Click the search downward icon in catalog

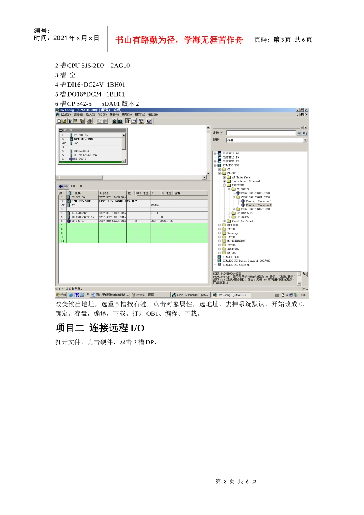[x=305, y=133]
